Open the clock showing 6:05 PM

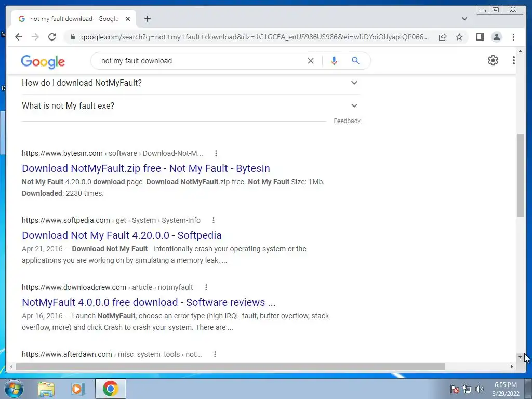pyautogui.click(x=506, y=389)
